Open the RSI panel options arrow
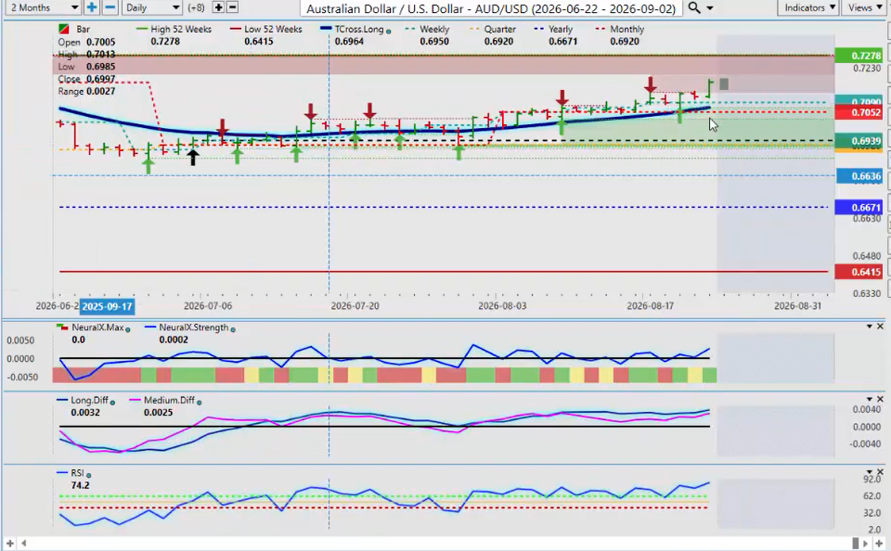891x551 pixels. (869, 472)
